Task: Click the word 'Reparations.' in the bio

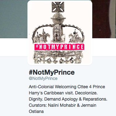Action: coord(95,99)
